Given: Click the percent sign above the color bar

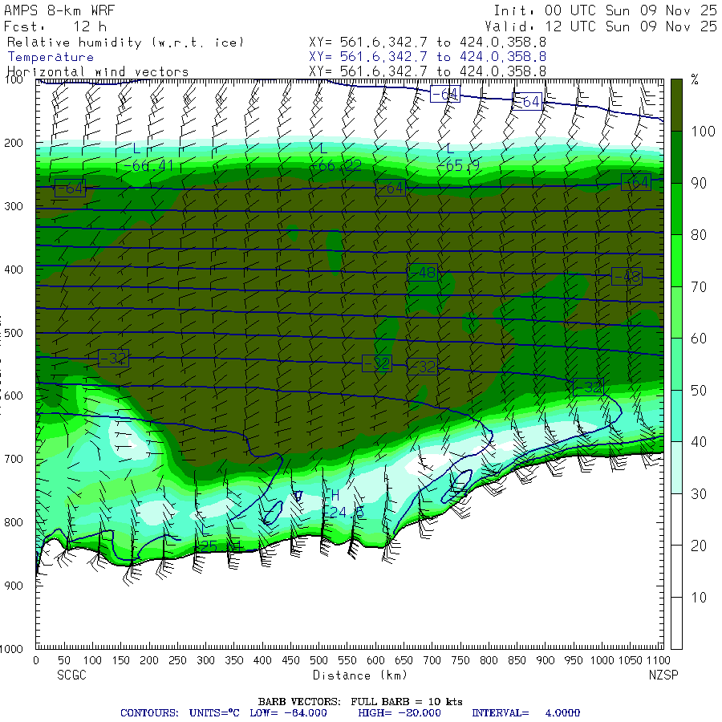Looking at the screenshot, I should point(695,80).
